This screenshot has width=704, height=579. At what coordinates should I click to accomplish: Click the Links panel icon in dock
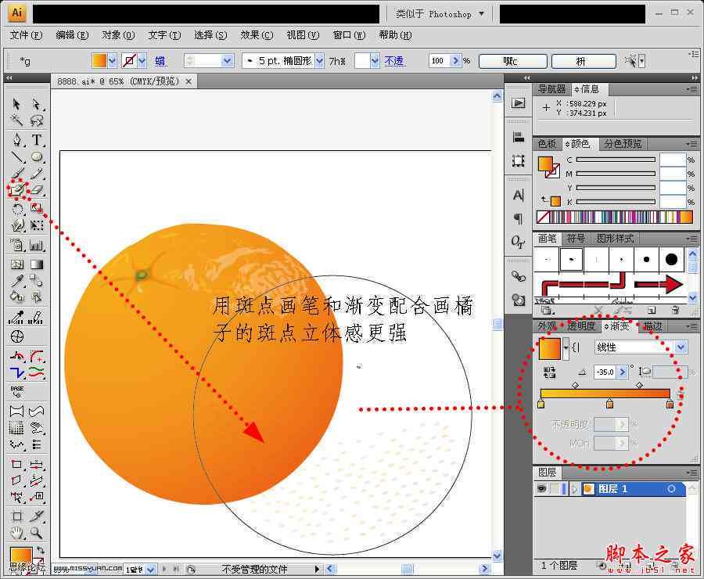point(518,276)
